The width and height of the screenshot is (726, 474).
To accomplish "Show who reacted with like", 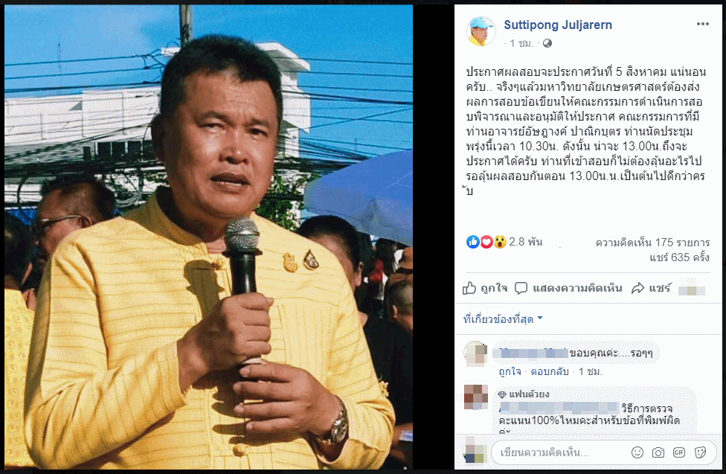I will point(473,241).
